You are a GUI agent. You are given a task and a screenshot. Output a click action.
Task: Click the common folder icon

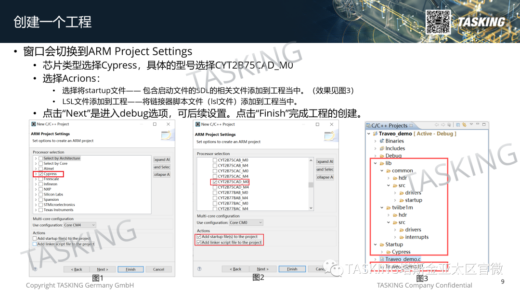pos(389,170)
